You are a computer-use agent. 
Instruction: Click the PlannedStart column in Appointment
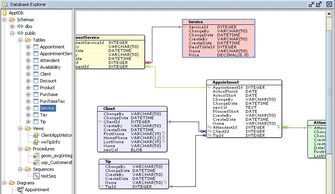click(244, 112)
